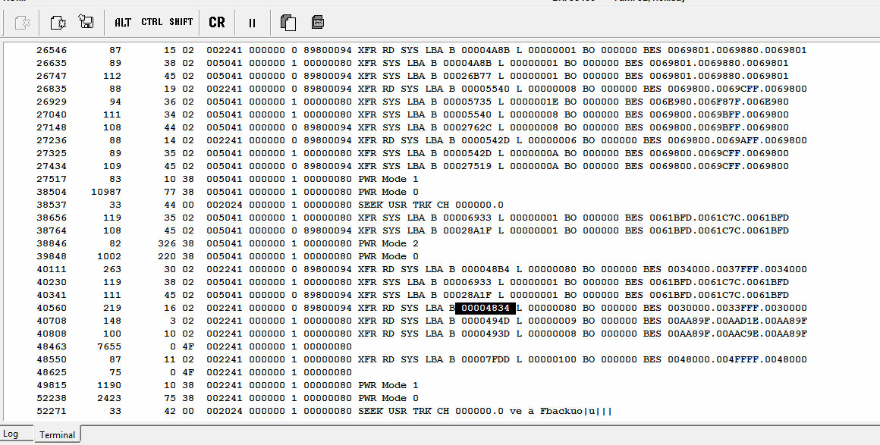Click the document settings gear icon
This screenshot has width=880, height=445.
click(x=58, y=23)
